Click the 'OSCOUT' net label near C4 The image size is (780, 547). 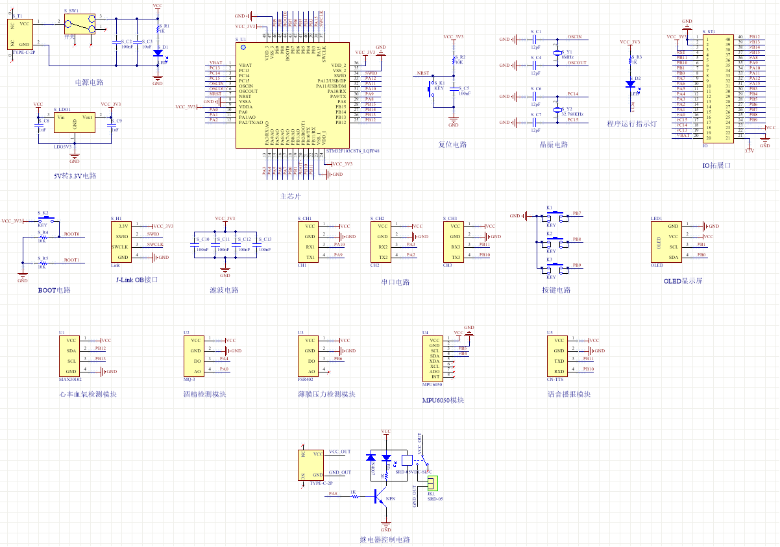point(576,63)
